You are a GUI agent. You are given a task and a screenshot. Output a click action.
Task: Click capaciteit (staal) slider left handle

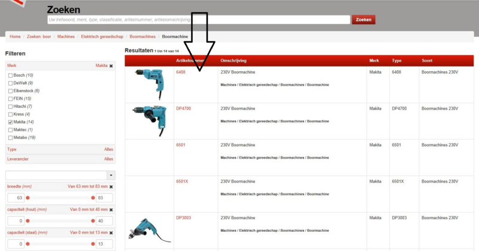coord(28,244)
